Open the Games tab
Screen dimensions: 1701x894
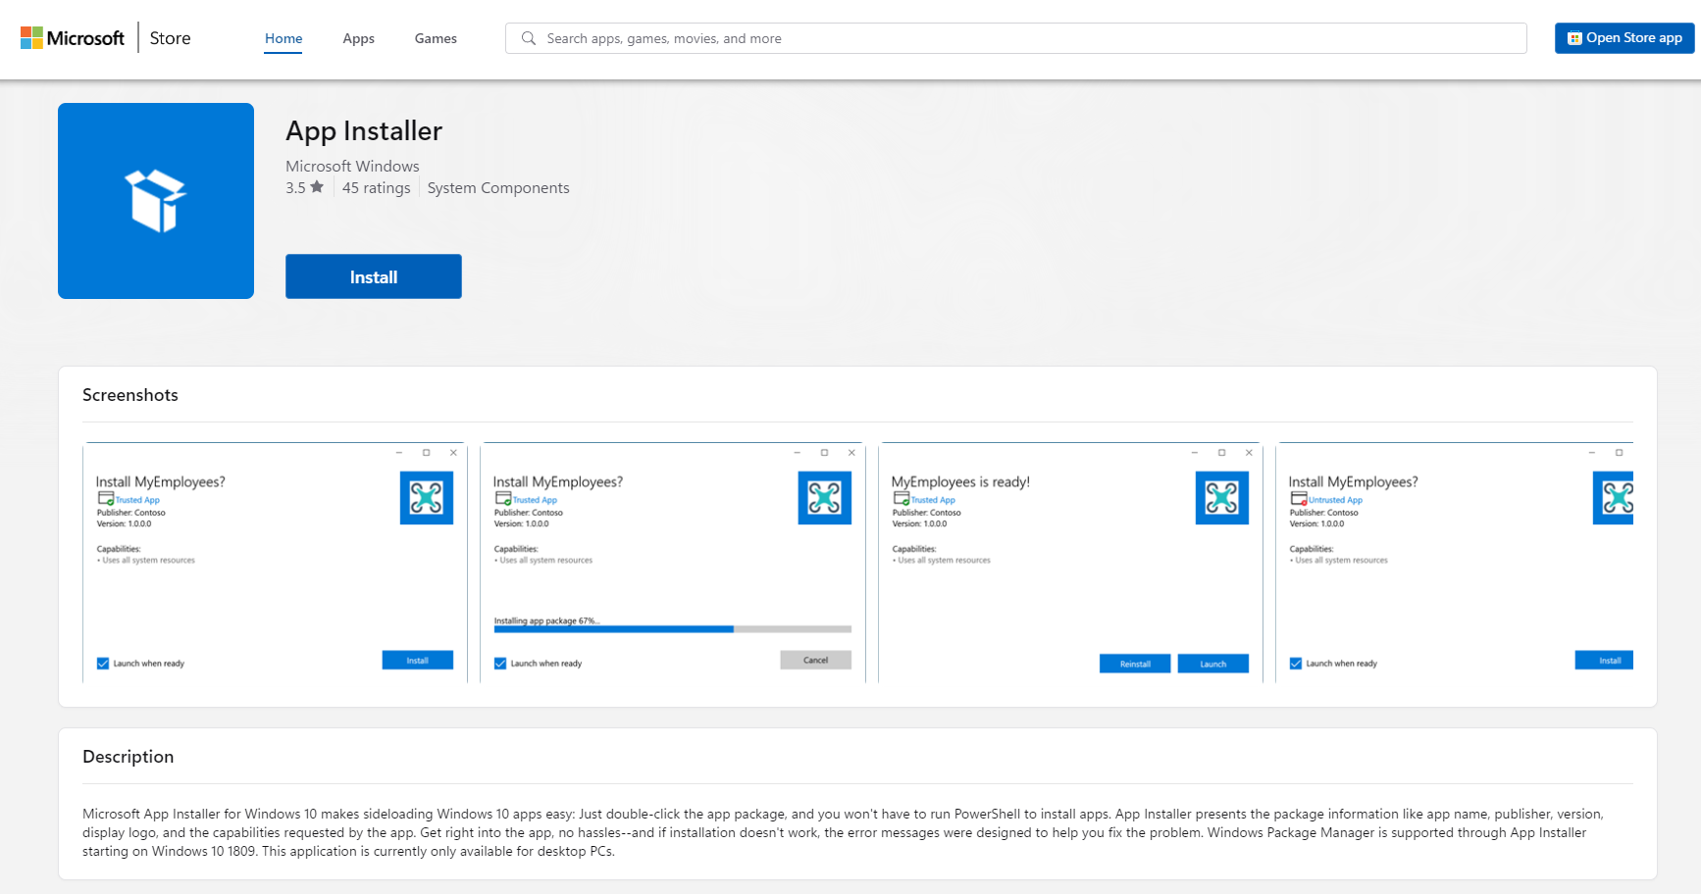tap(436, 38)
